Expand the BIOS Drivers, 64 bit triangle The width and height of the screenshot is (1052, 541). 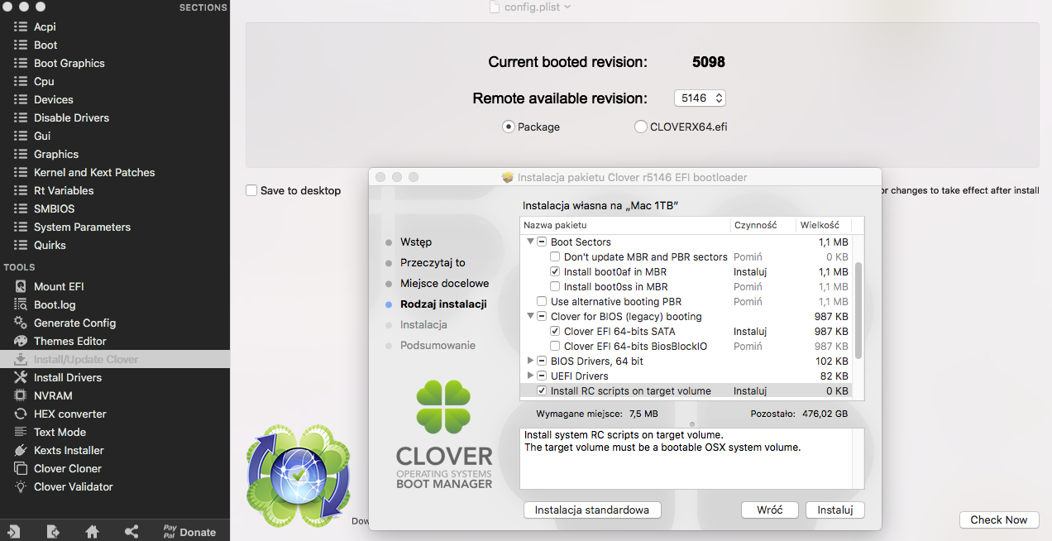pos(530,361)
